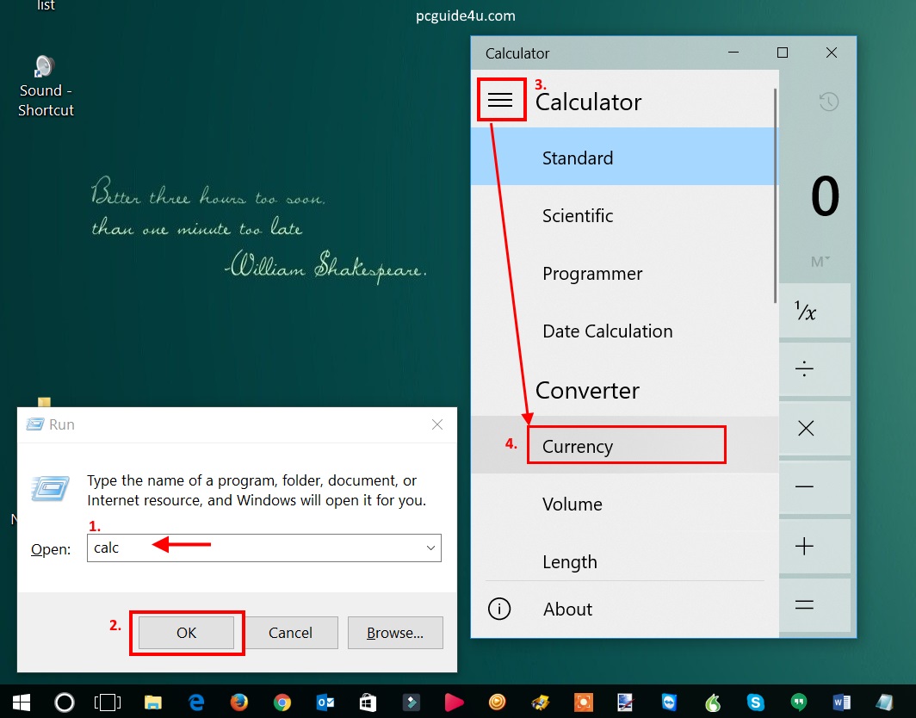The height and width of the screenshot is (718, 916).
Task: Open the Windows Start menu
Action: point(20,702)
